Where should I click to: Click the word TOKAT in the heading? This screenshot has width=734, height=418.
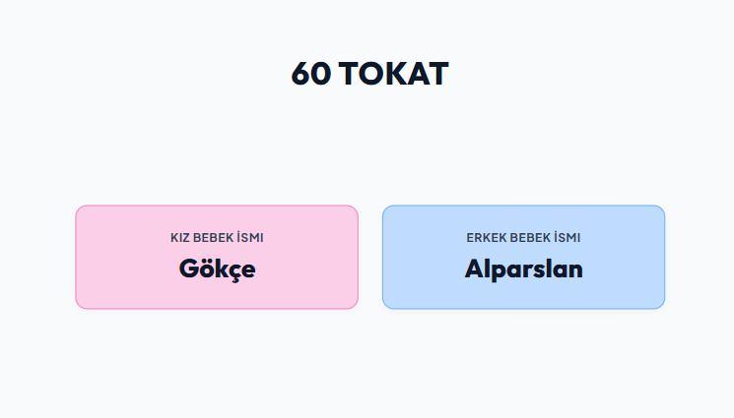(394, 74)
